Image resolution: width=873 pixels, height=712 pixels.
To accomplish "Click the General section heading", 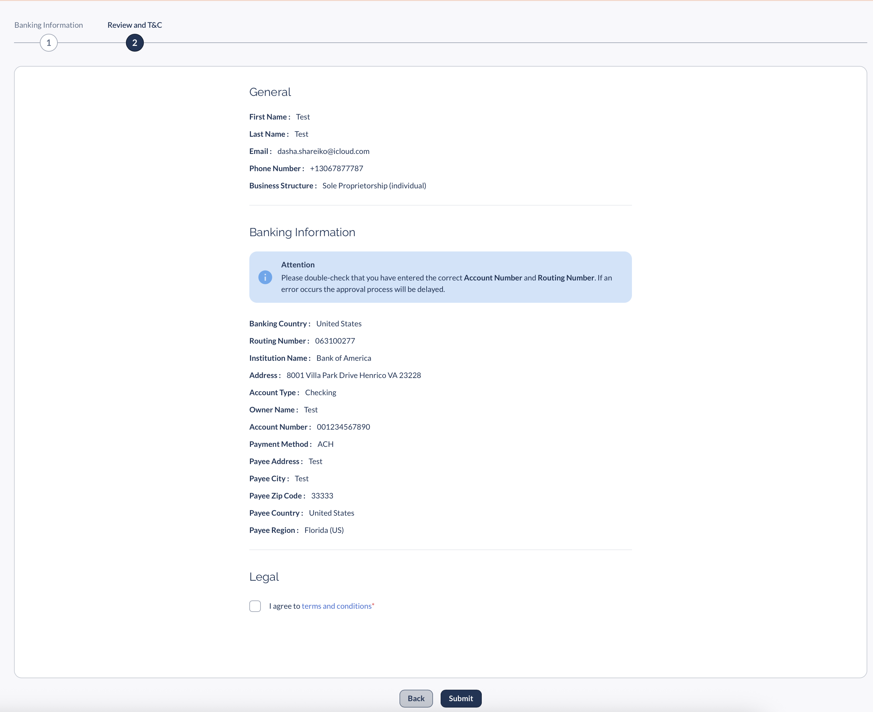I will [x=270, y=92].
